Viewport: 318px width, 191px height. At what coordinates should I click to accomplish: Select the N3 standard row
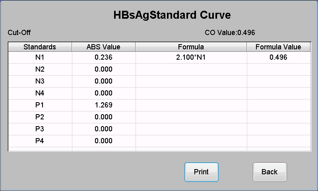(159, 82)
